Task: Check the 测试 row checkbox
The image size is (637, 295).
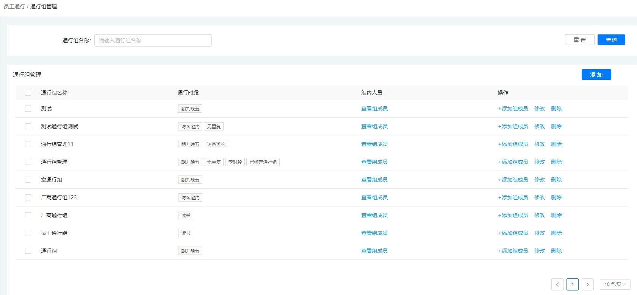Action: [x=28, y=109]
